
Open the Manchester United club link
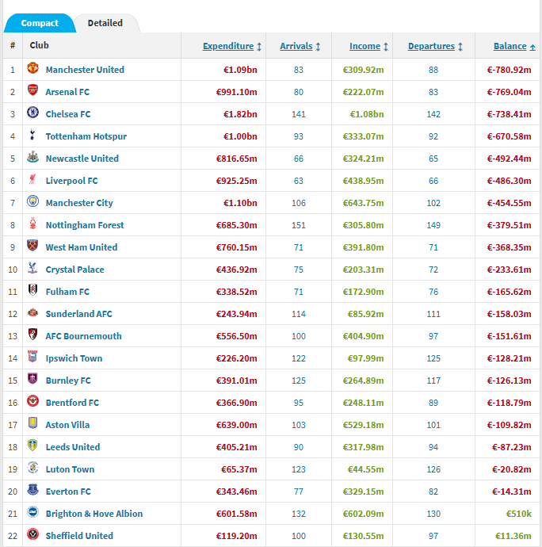click(85, 70)
